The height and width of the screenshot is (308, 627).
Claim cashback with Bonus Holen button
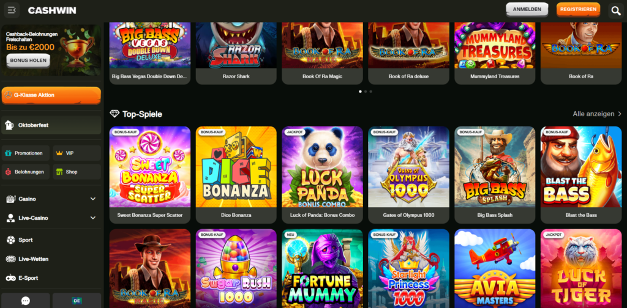(x=28, y=61)
